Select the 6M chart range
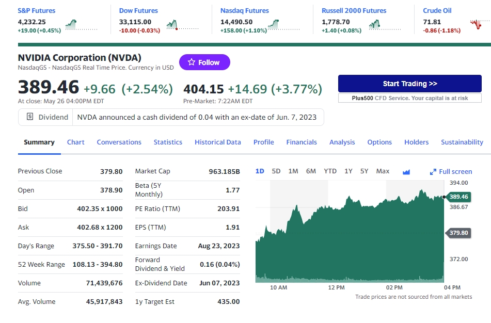Screen dimensions: 491x323 point(311,171)
